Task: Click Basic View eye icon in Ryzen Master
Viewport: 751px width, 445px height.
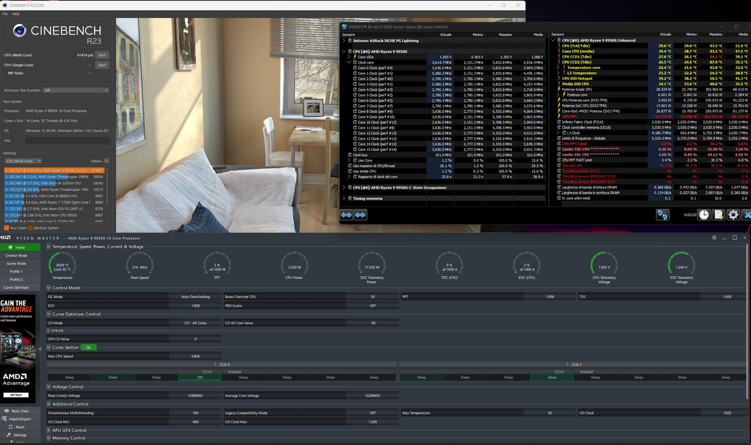Action: pos(6,411)
